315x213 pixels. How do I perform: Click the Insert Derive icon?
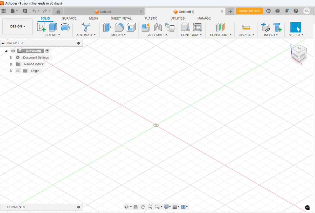[x=265, y=27]
